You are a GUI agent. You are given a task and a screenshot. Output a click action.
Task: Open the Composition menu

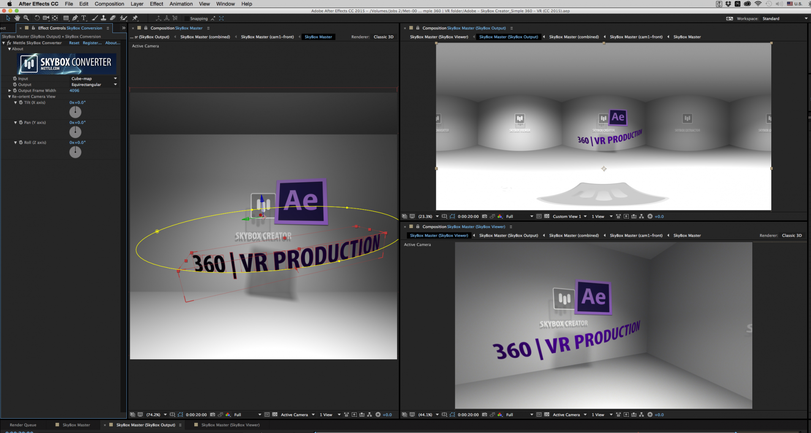pos(109,4)
